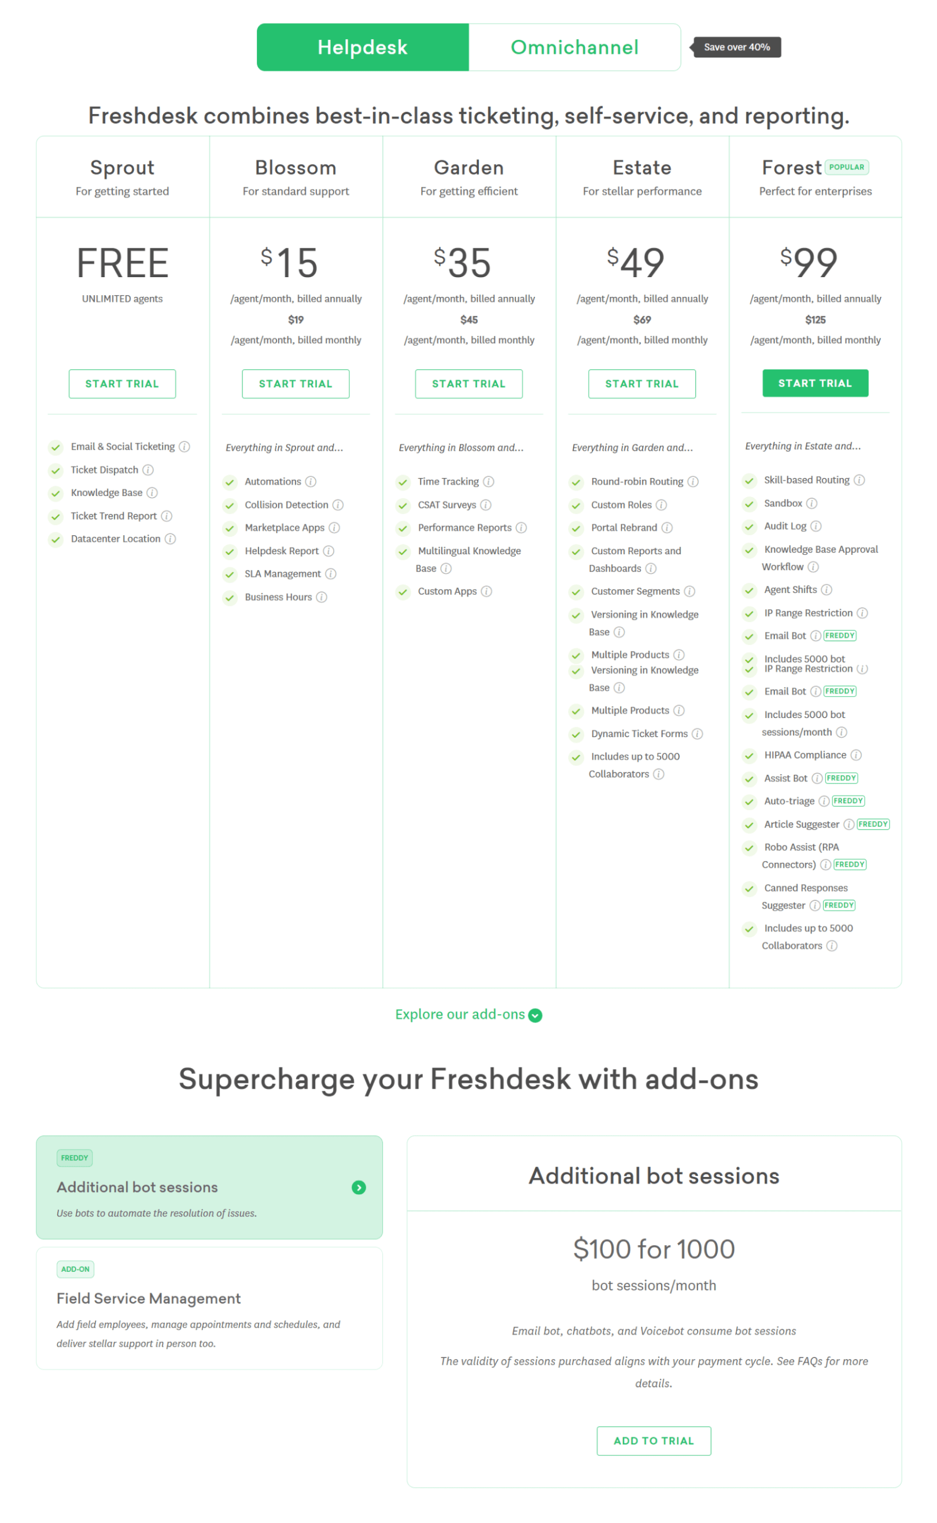Click info icon beside Dynamic Ticket Forms

[697, 734]
